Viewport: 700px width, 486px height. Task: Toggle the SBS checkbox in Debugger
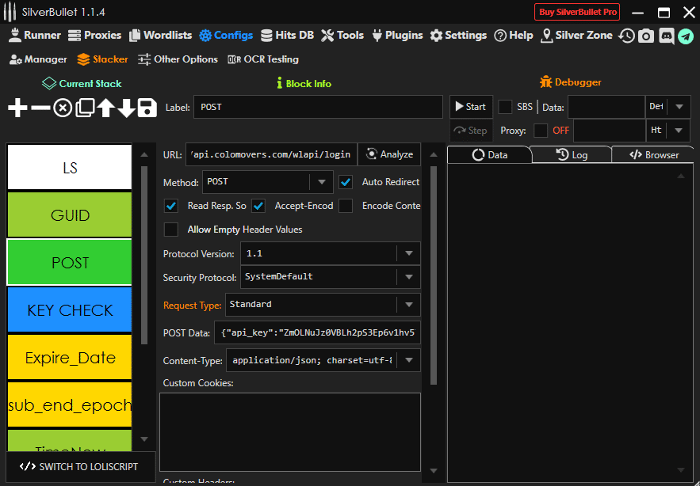coord(505,107)
